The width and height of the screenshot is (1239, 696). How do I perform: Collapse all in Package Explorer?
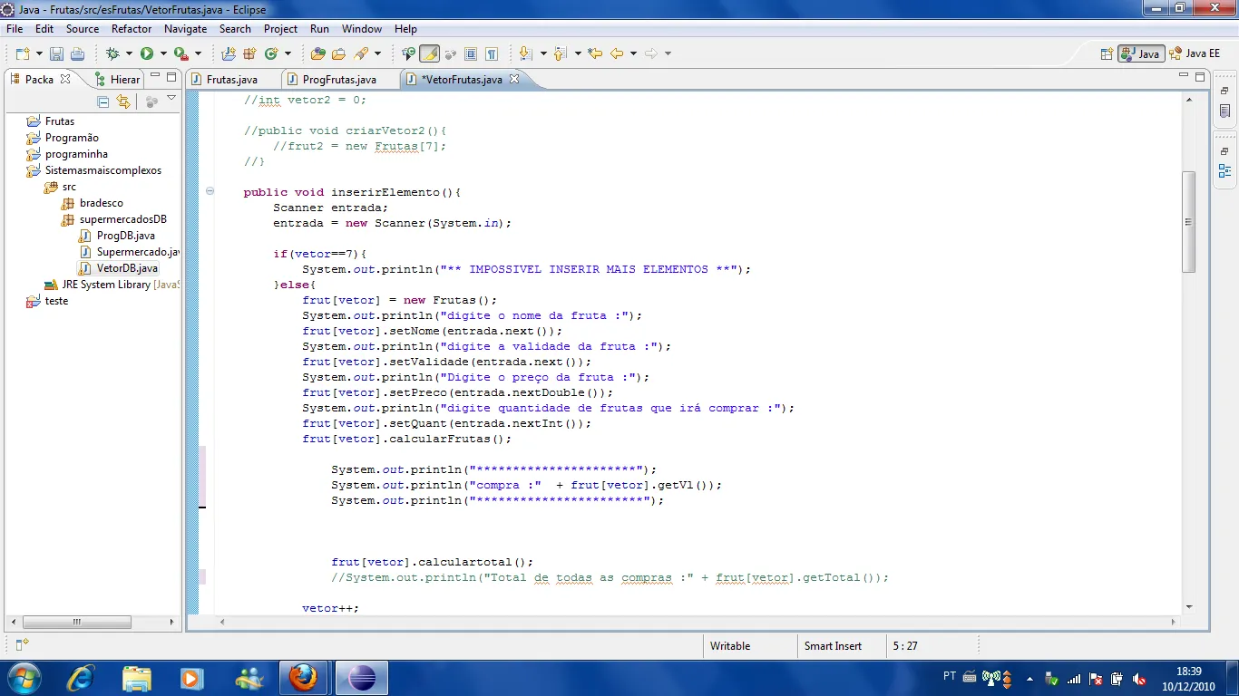coord(102,101)
